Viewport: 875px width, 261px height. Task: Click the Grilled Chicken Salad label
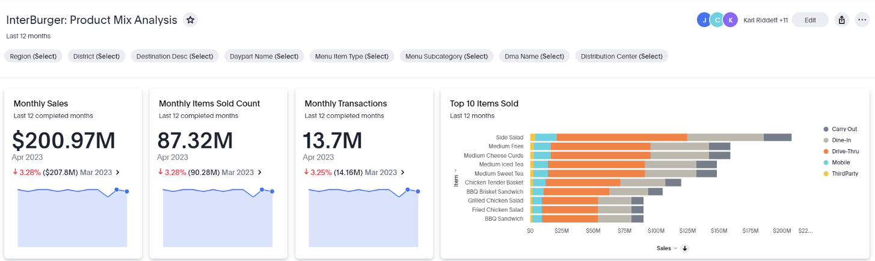tap(496, 200)
